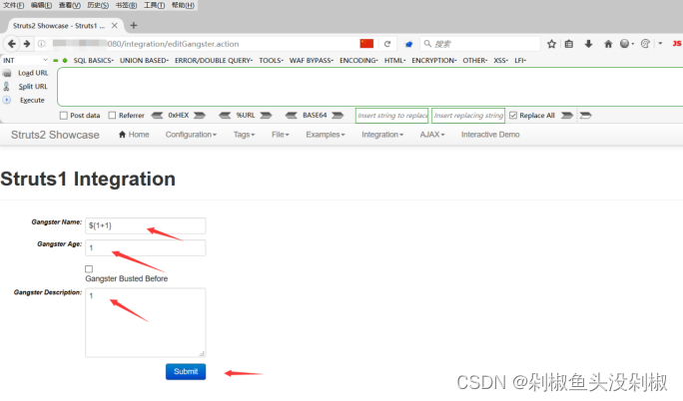Screen dimensions: 683x401
Task: Click the globe toolbar icon
Action: pos(625,44)
